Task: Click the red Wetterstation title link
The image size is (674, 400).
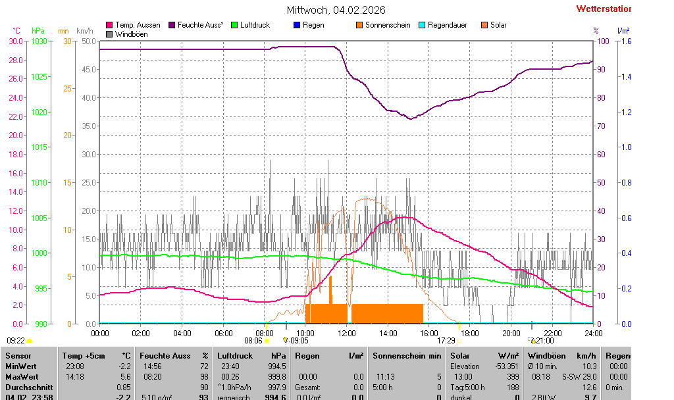Action: coord(603,9)
